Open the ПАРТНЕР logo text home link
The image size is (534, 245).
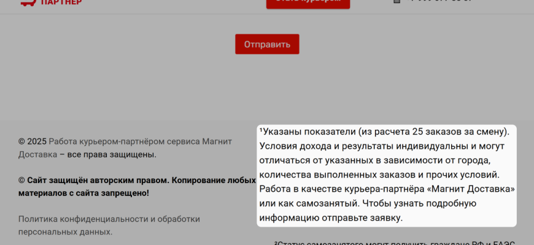(61, 2)
